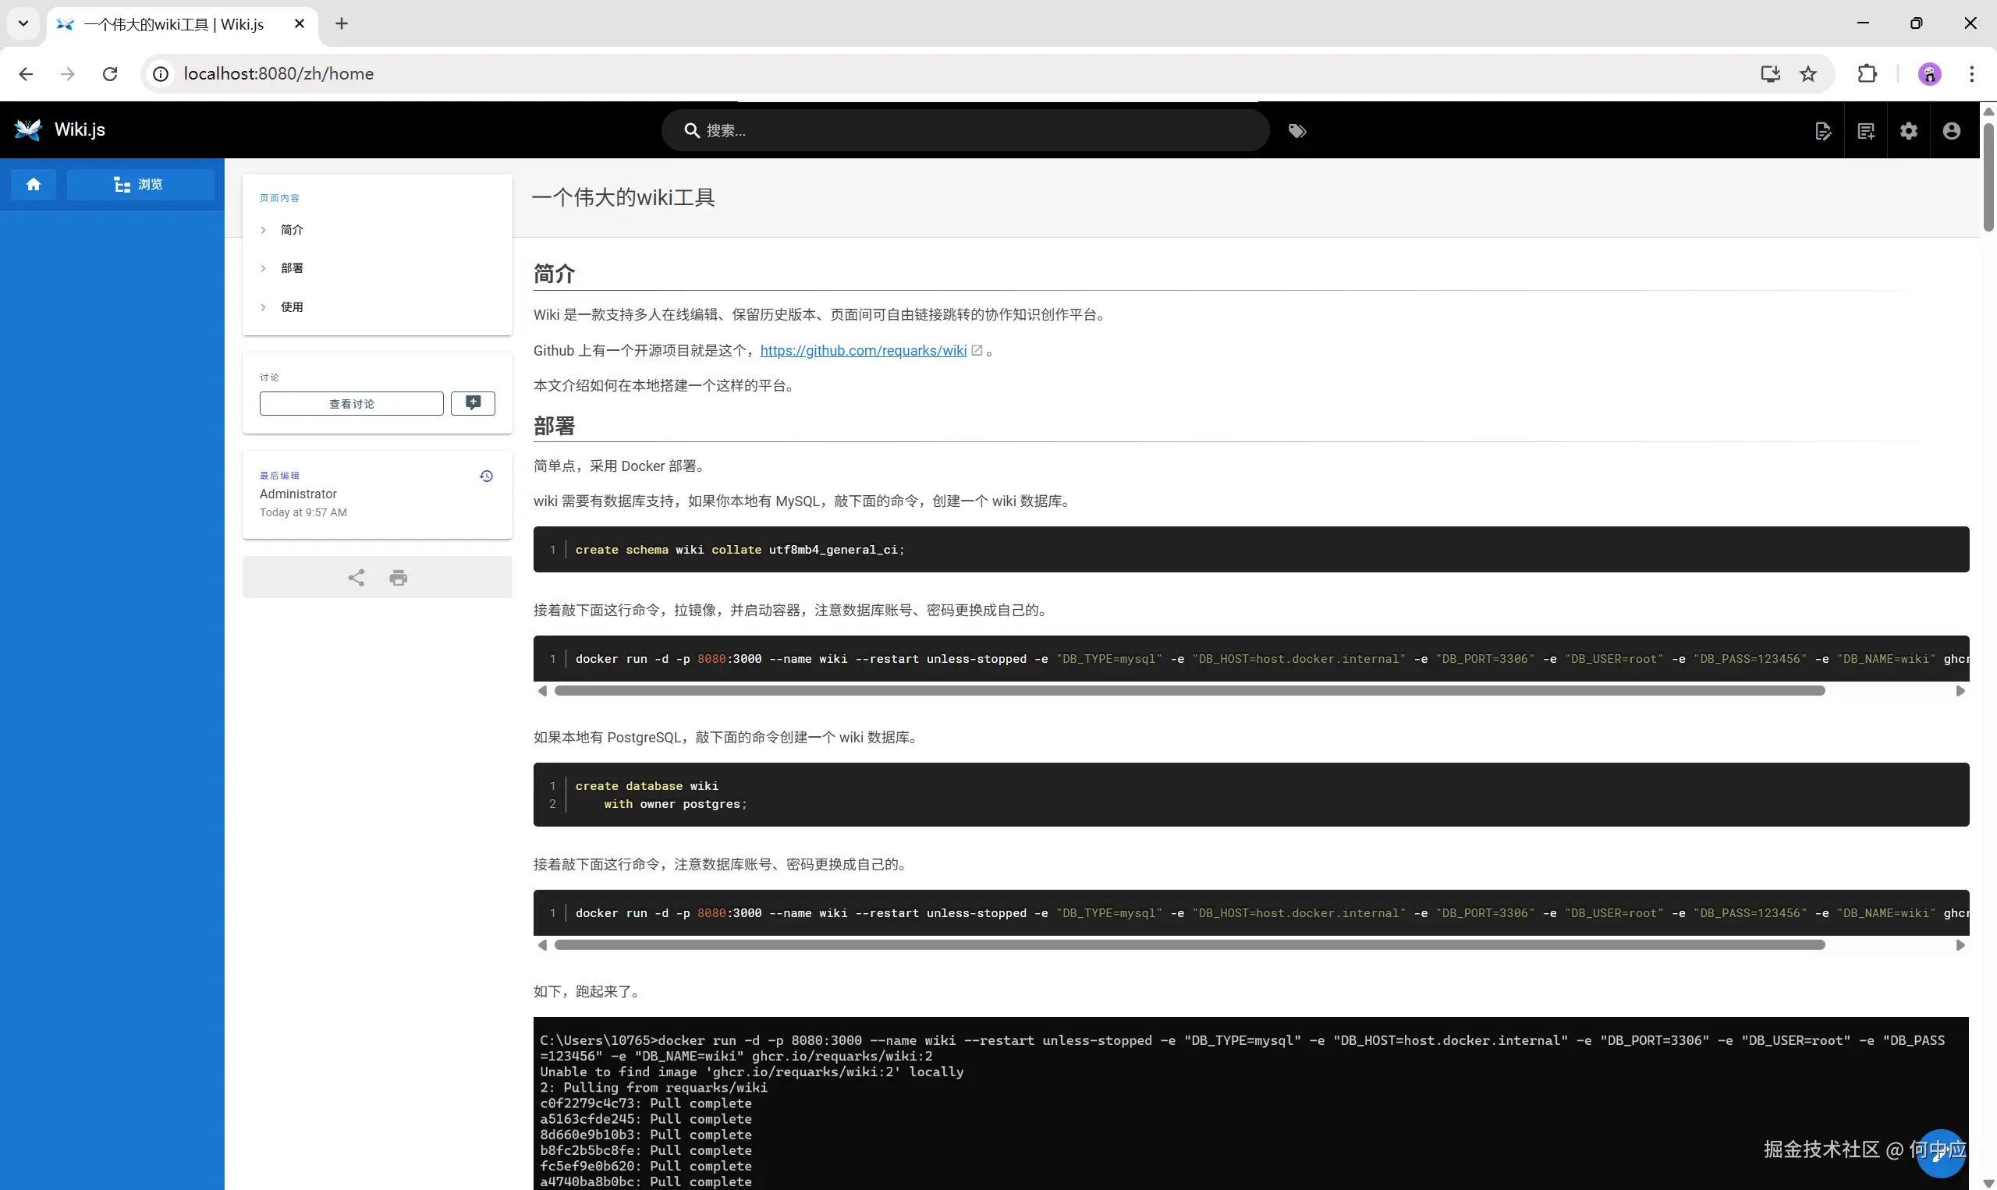Open the github.com/requarks/wiki link
This screenshot has height=1190, width=1997.
coord(863,350)
